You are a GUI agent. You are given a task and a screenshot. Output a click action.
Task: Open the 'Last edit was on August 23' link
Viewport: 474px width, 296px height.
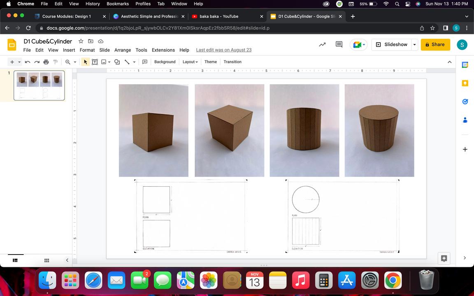[x=223, y=50]
